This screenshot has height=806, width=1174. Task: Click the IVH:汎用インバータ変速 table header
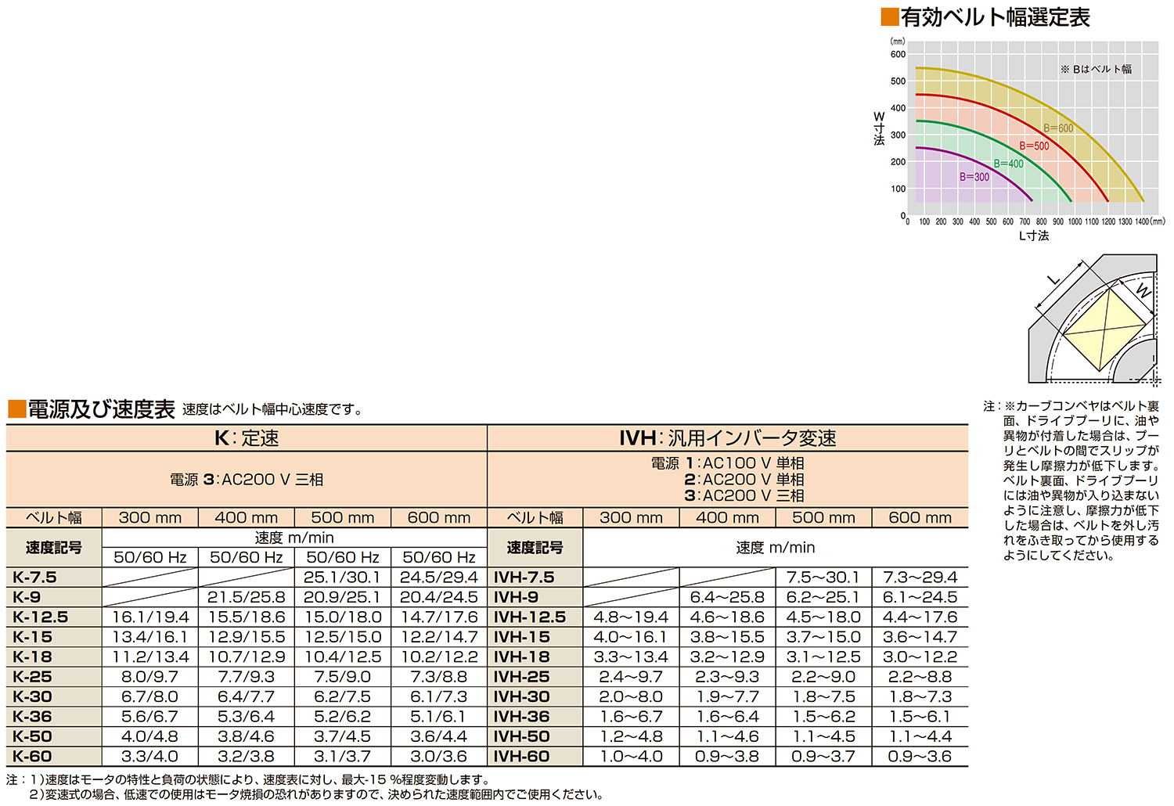coord(727,438)
